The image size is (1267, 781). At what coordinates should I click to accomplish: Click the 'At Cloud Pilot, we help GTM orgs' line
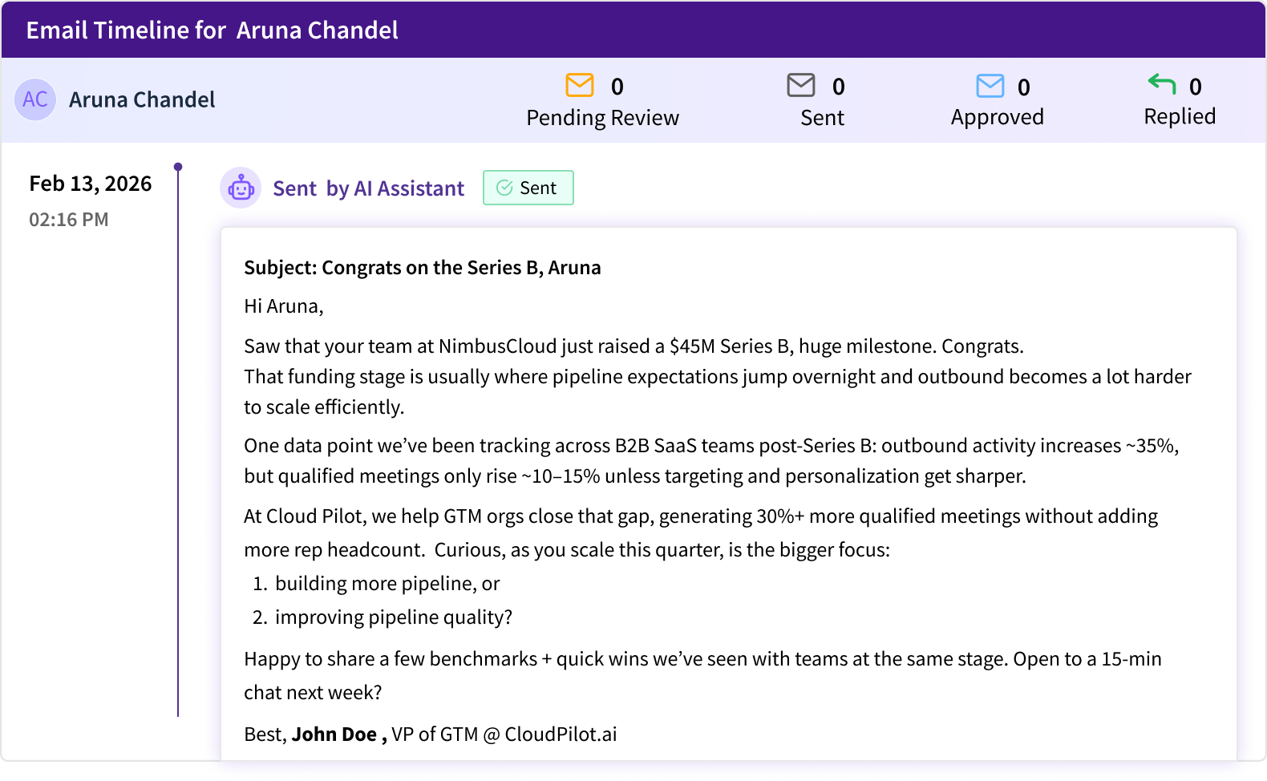pos(701,516)
